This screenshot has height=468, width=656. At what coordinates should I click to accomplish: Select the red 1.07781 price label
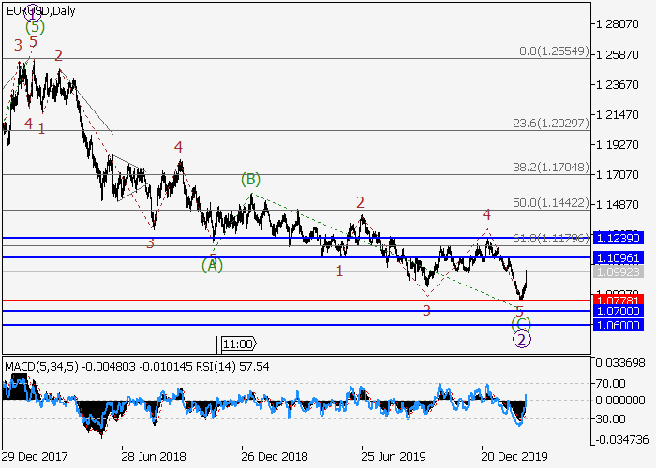pos(616,300)
